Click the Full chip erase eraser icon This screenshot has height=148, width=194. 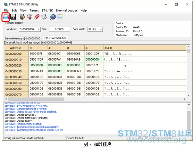pyautogui.click(x=37, y=17)
